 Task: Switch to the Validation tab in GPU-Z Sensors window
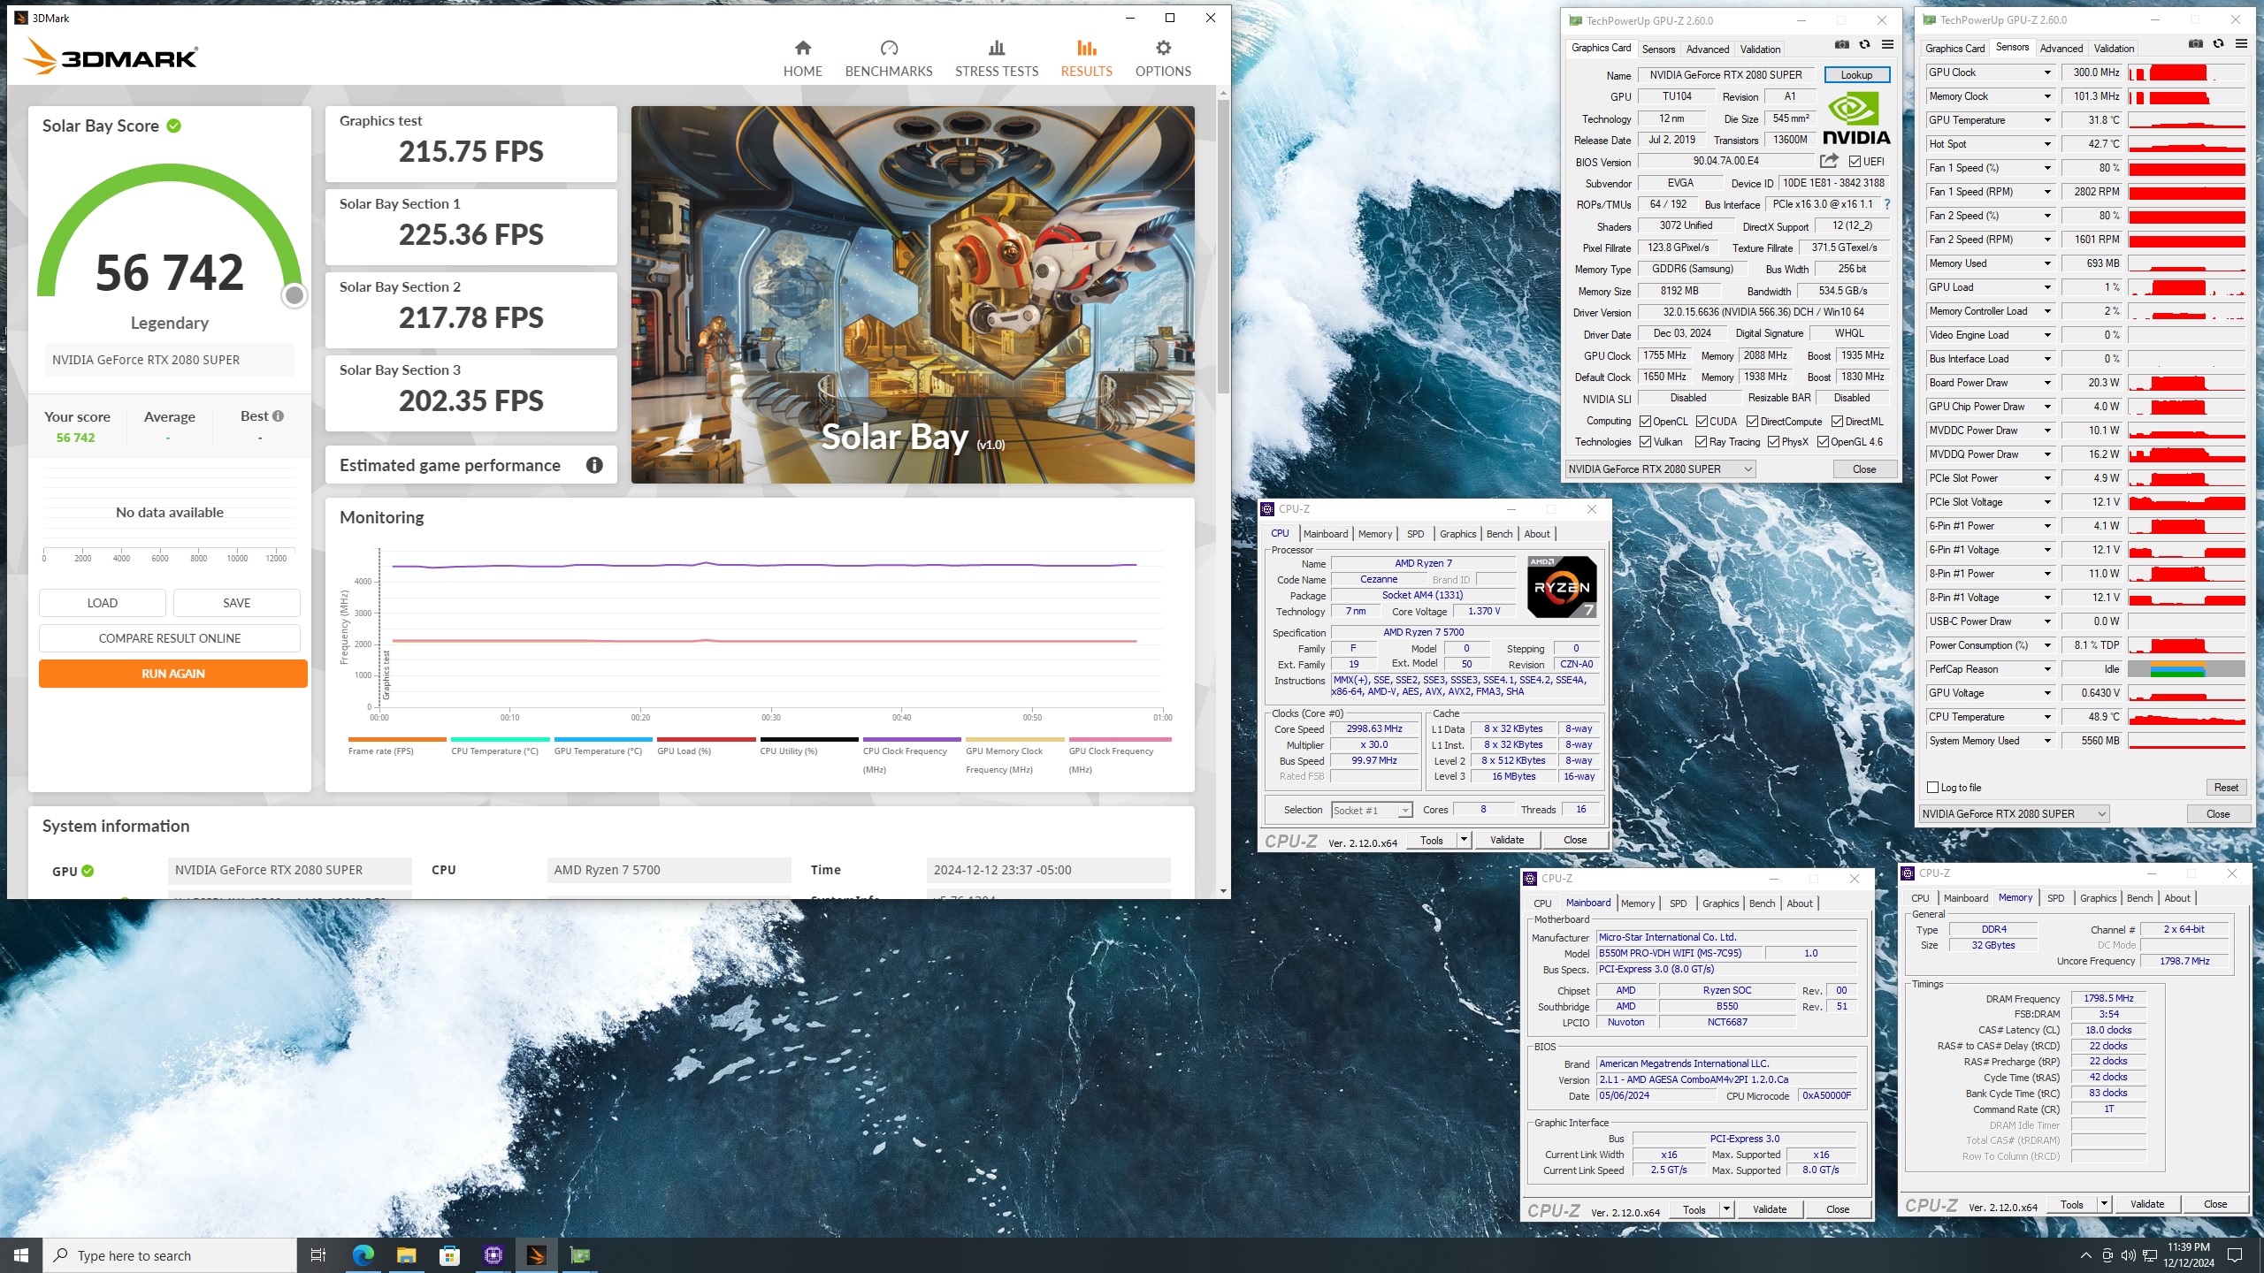(x=2114, y=49)
